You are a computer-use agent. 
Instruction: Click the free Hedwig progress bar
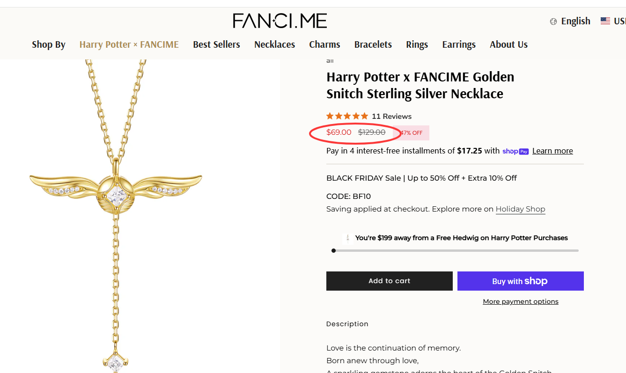455,250
